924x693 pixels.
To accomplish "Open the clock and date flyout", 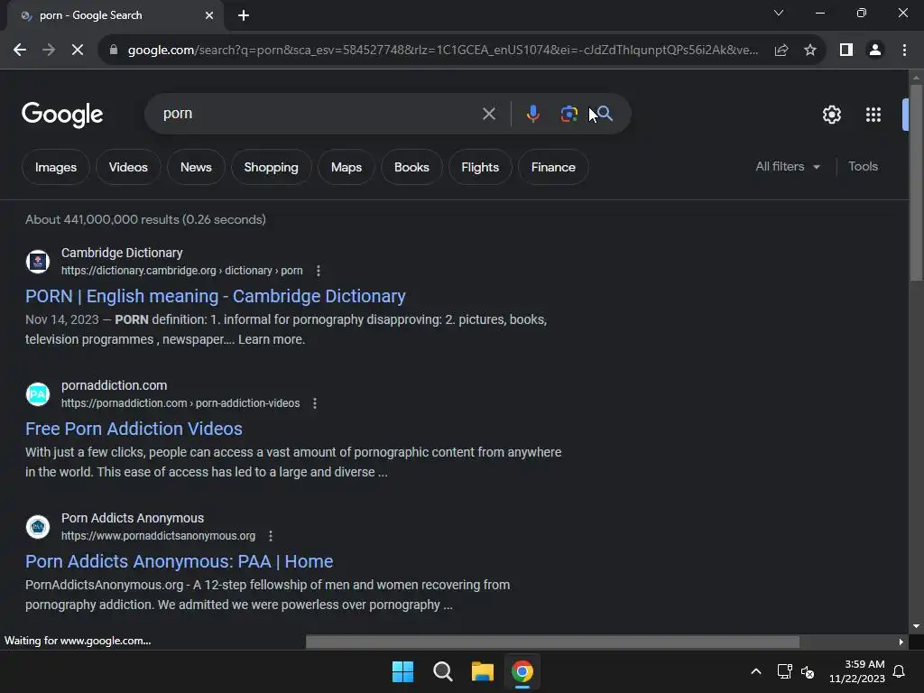I will tap(857, 671).
